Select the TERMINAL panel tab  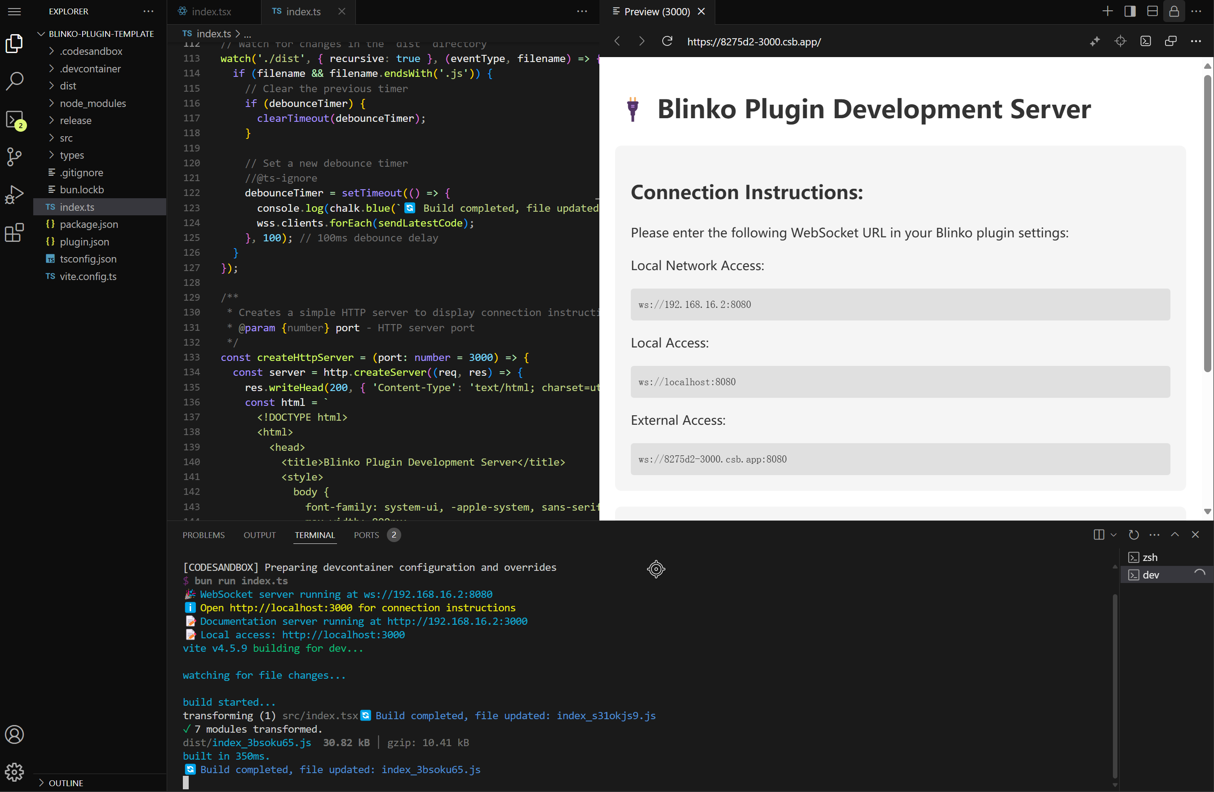(315, 535)
